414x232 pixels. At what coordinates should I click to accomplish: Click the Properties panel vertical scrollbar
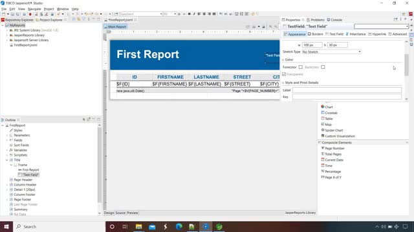click(406, 64)
